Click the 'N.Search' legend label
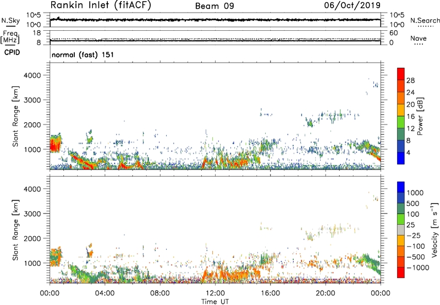Viewport: 440px width, 305px height. coord(425,20)
